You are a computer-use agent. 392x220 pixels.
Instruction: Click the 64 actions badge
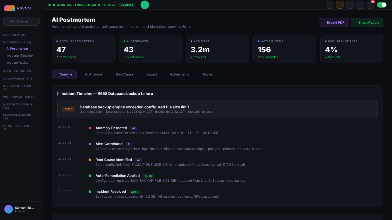click(127, 5)
